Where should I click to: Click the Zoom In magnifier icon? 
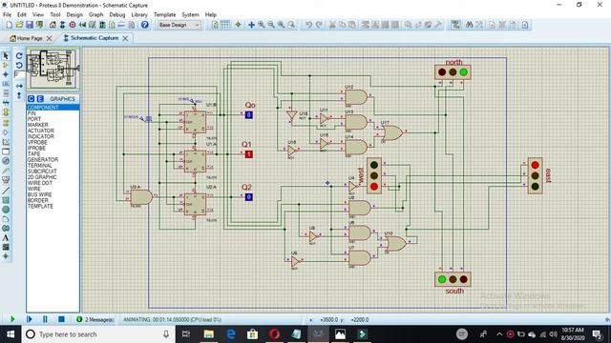[261, 25]
